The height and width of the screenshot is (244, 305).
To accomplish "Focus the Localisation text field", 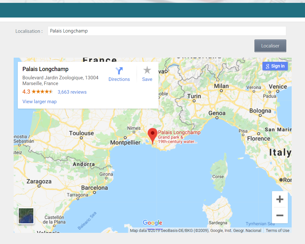I will point(167,31).
